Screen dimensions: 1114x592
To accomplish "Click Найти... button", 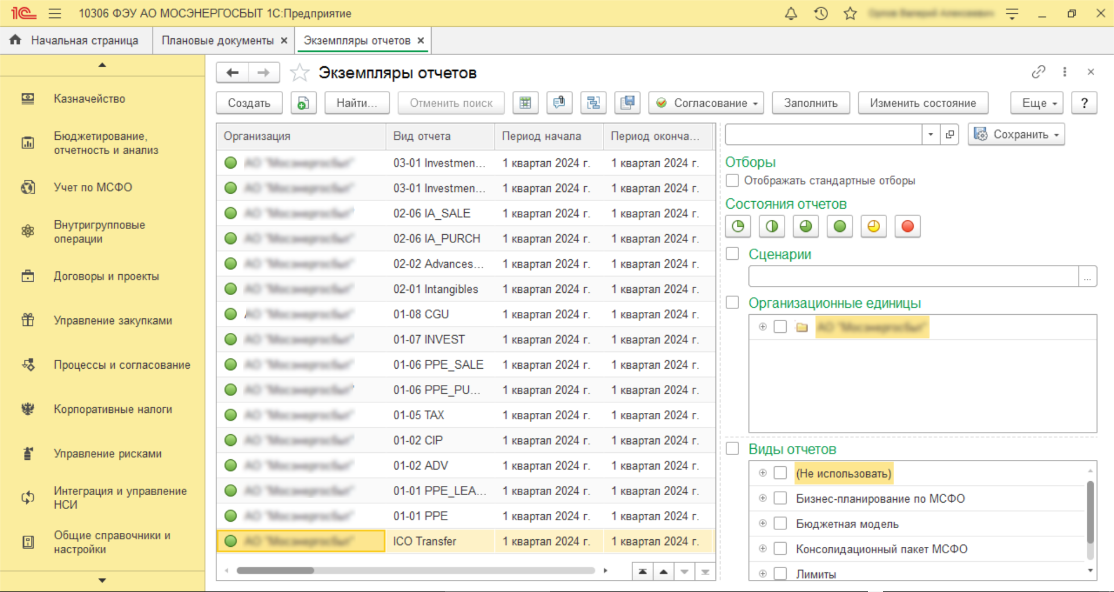I will click(357, 103).
